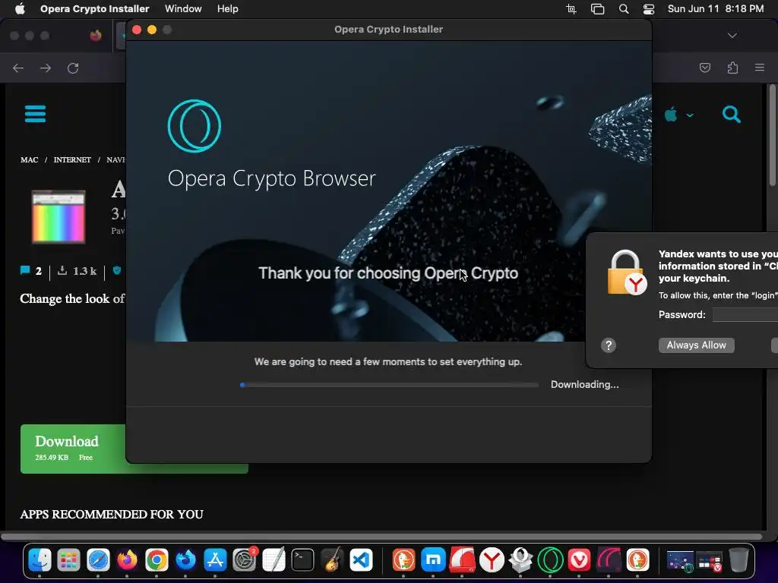Launch Maxthon browser from the dock
This screenshot has width=778, height=583.
tap(433, 560)
